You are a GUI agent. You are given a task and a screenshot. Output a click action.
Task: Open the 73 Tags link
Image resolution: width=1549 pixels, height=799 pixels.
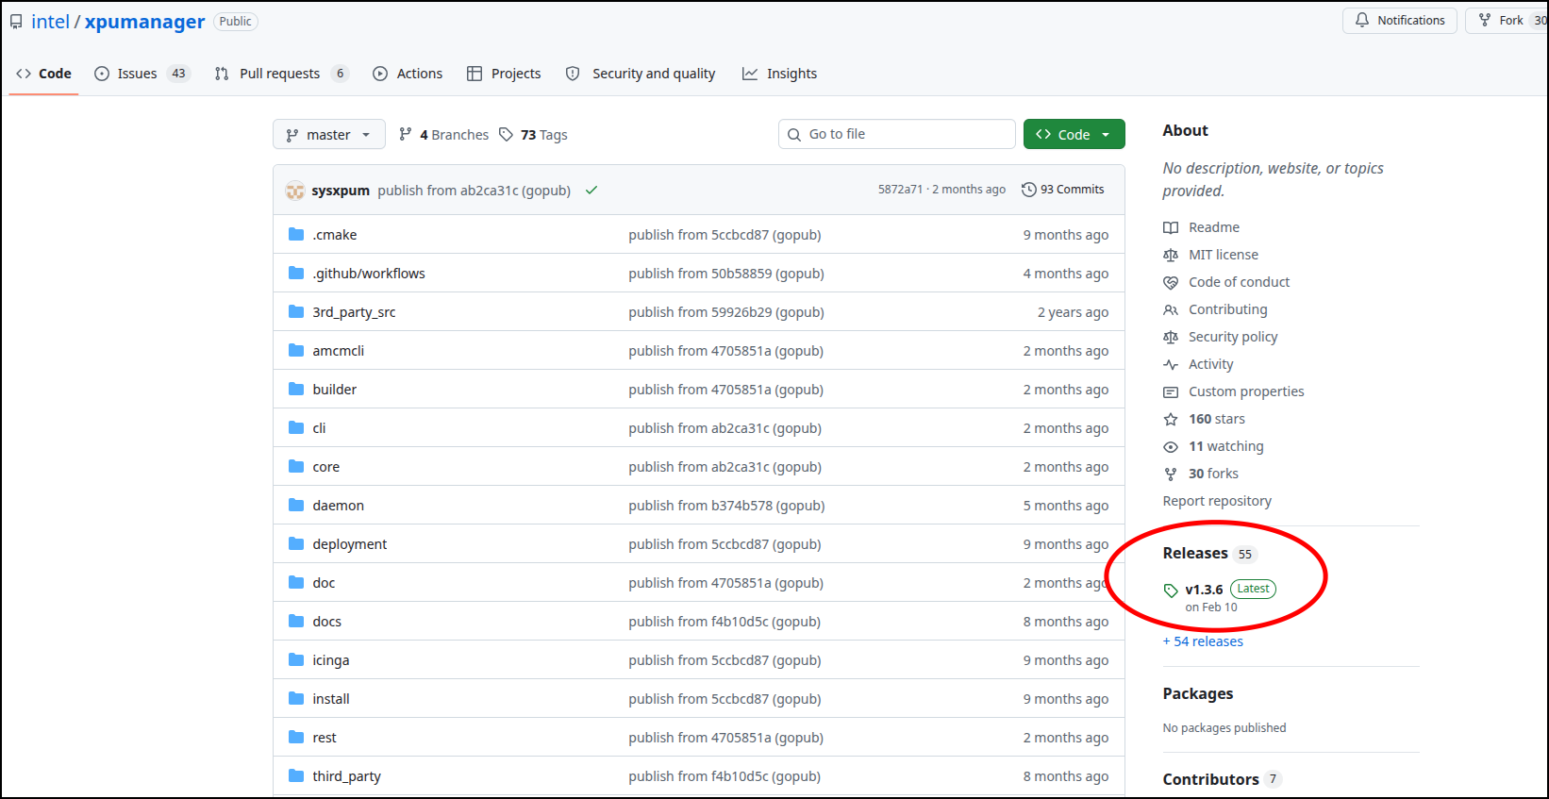point(534,135)
